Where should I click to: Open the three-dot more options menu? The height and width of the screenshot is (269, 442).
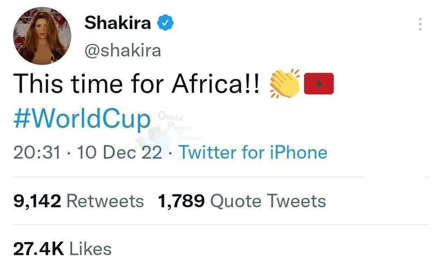pos(420,24)
